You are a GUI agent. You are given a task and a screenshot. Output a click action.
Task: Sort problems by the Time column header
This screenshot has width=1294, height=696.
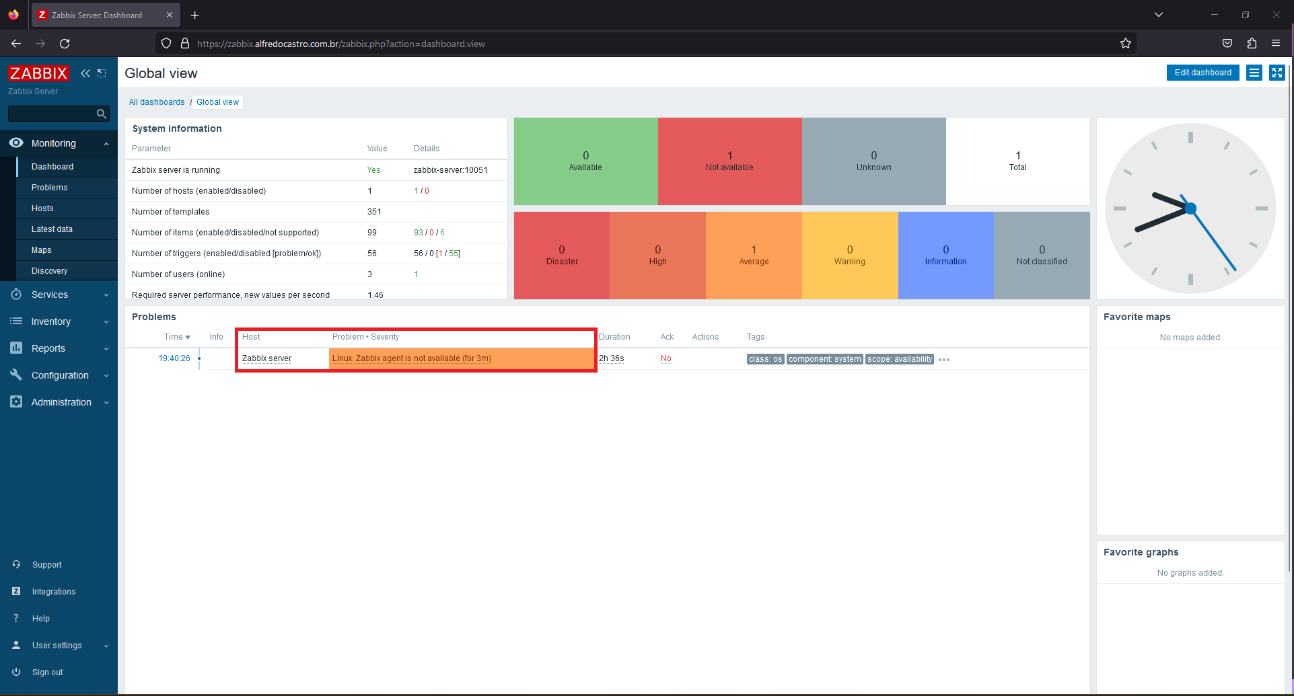(177, 337)
